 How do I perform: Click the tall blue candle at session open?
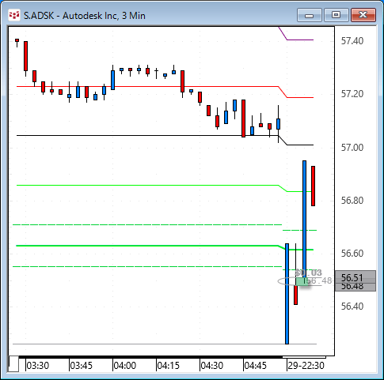287,294
